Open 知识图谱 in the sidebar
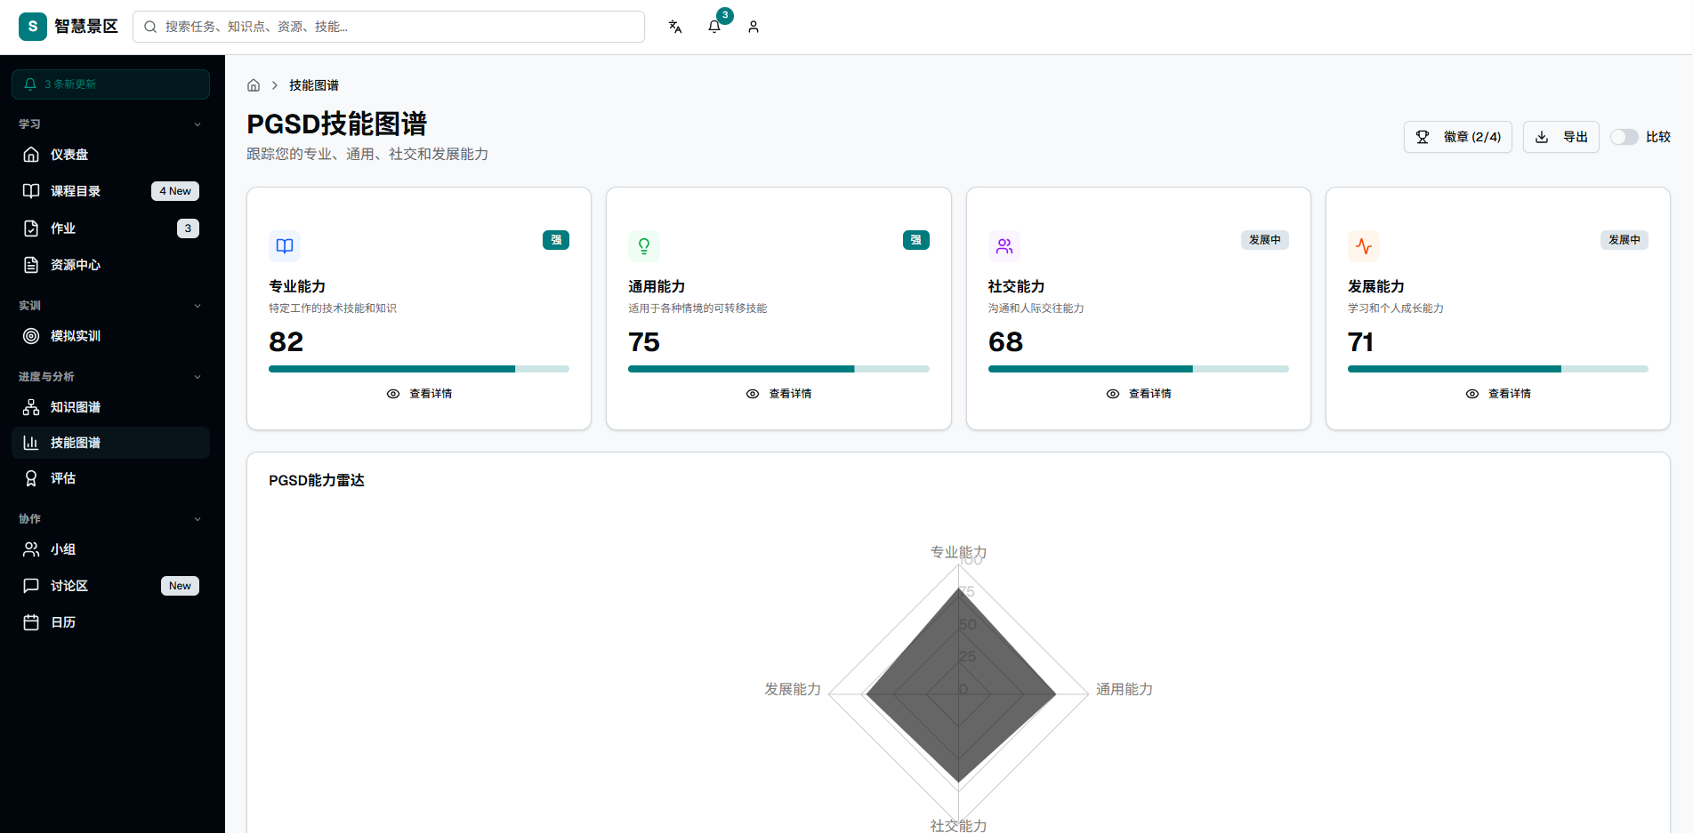 point(76,407)
